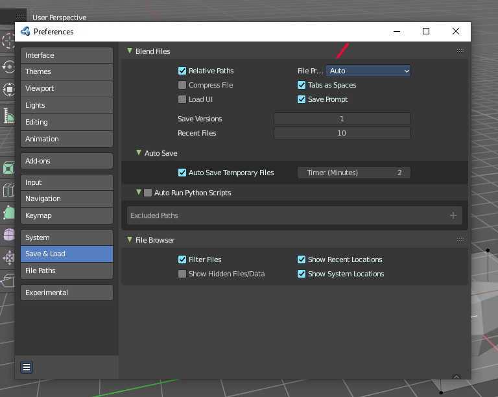Uncheck Relative Paths
Screen dimensions: 498x397
click(x=182, y=71)
